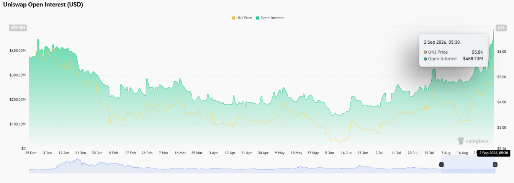514x183 pixels.
Task: Click the $2.16 price axis label
Action: click(501, 149)
